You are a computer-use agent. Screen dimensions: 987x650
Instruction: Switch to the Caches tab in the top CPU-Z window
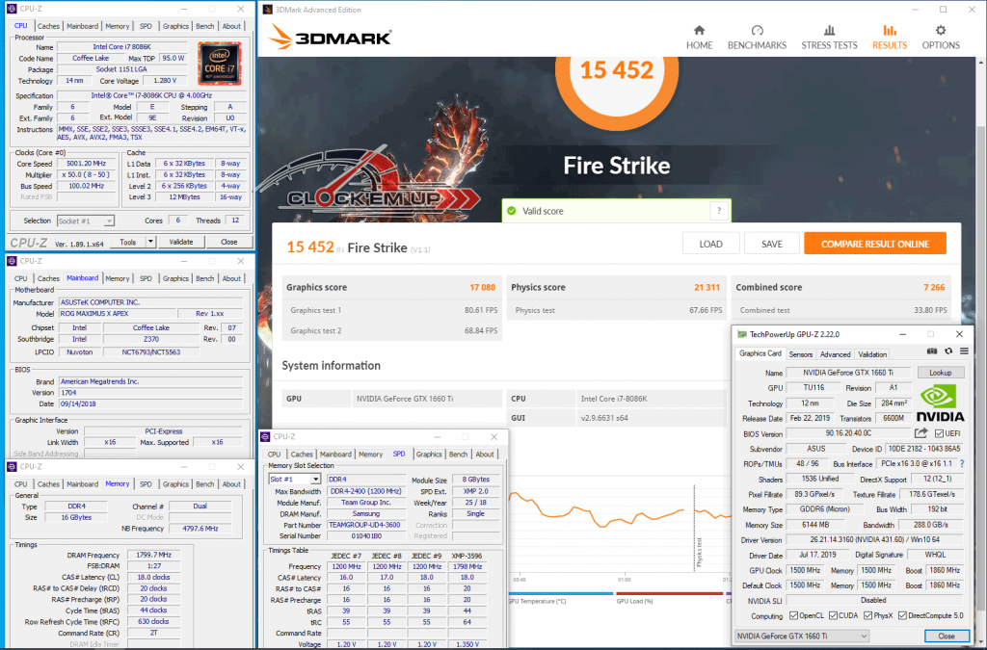(48, 26)
